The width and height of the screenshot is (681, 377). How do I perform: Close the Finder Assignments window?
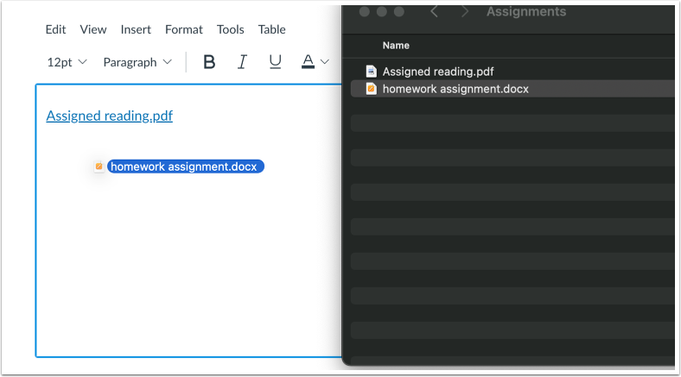[x=365, y=12]
